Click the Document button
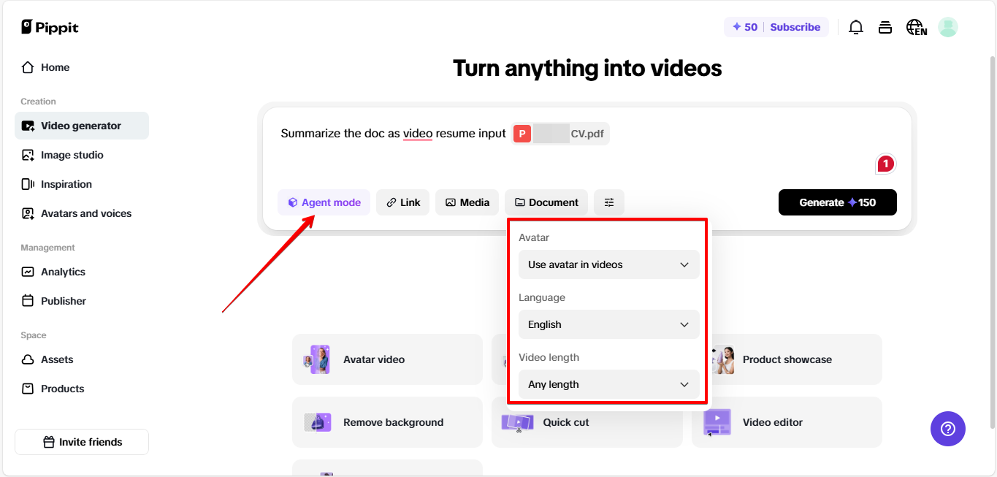Screen dimensions: 997x477 (546, 202)
